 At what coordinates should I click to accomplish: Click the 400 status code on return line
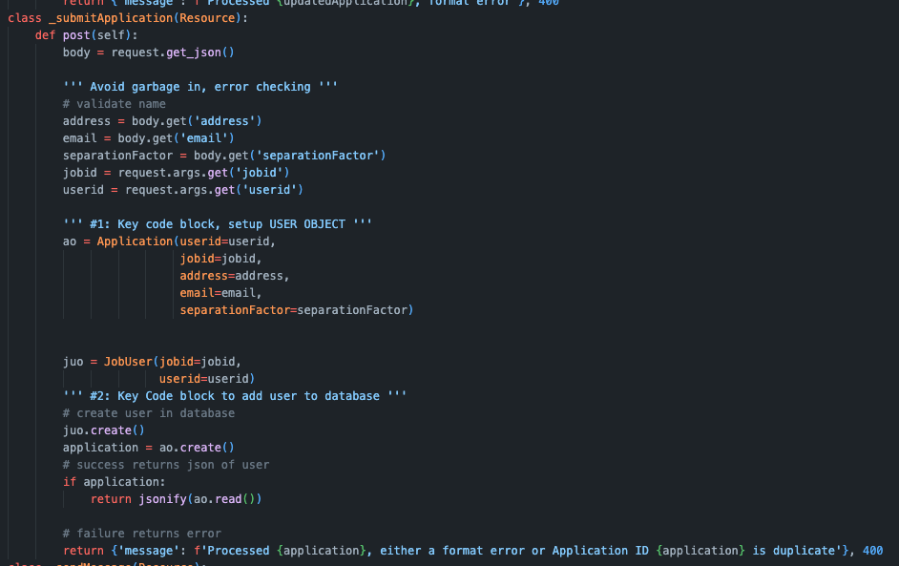pos(871,550)
